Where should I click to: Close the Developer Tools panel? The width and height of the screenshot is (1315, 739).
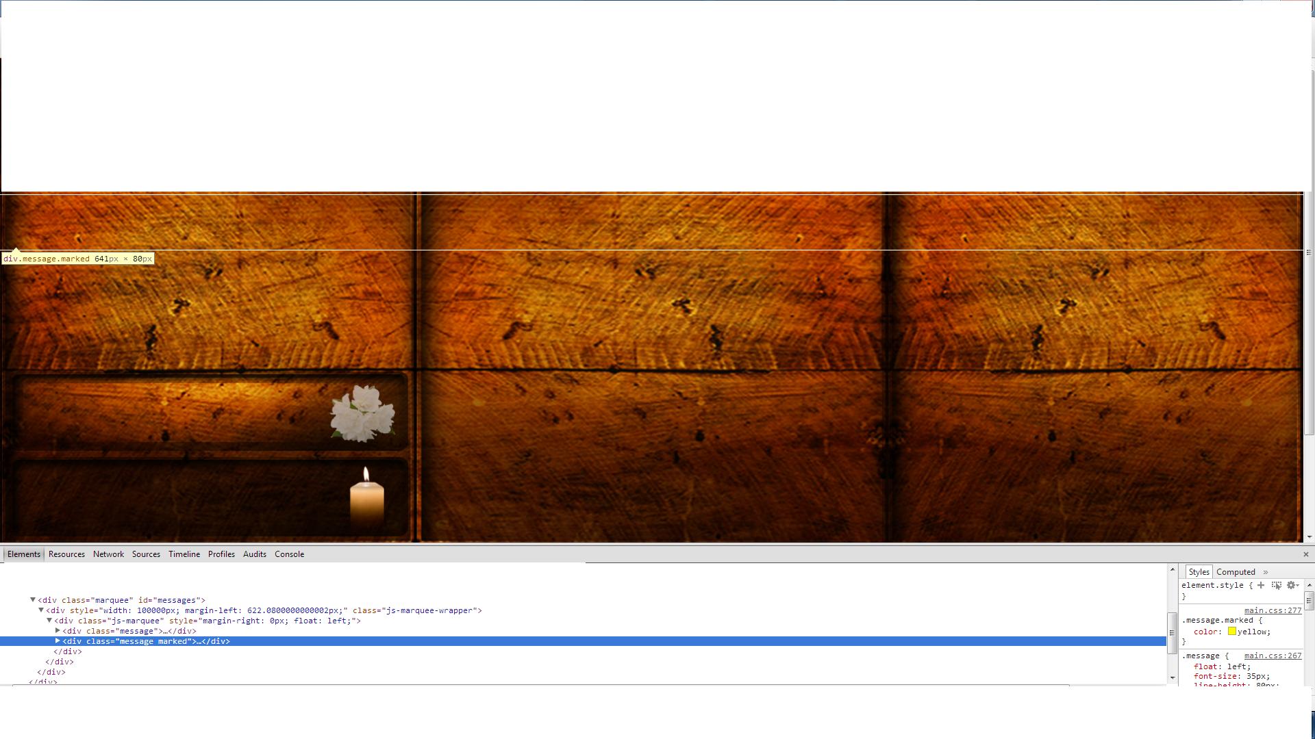(1306, 554)
